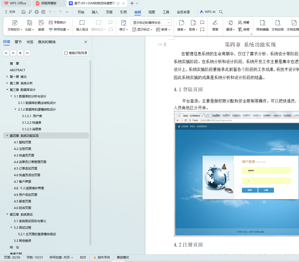Click the 接受 accept changes icon
This screenshot has width=299, height=262.
[x=182, y=23]
